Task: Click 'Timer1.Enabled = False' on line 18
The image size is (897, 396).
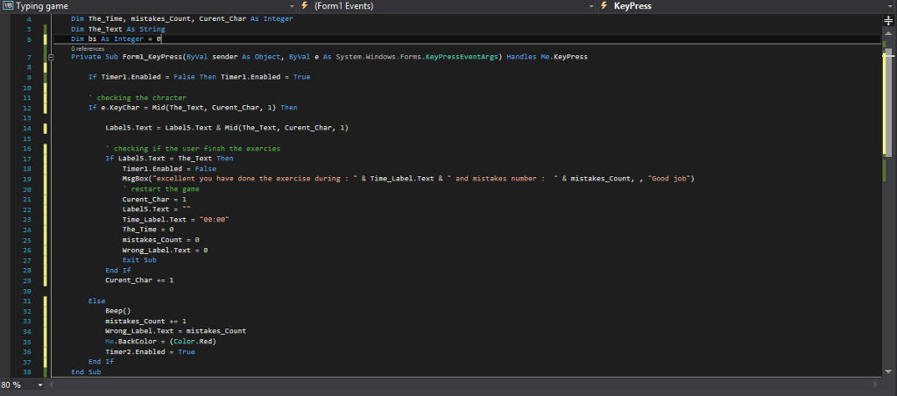Action: point(169,169)
